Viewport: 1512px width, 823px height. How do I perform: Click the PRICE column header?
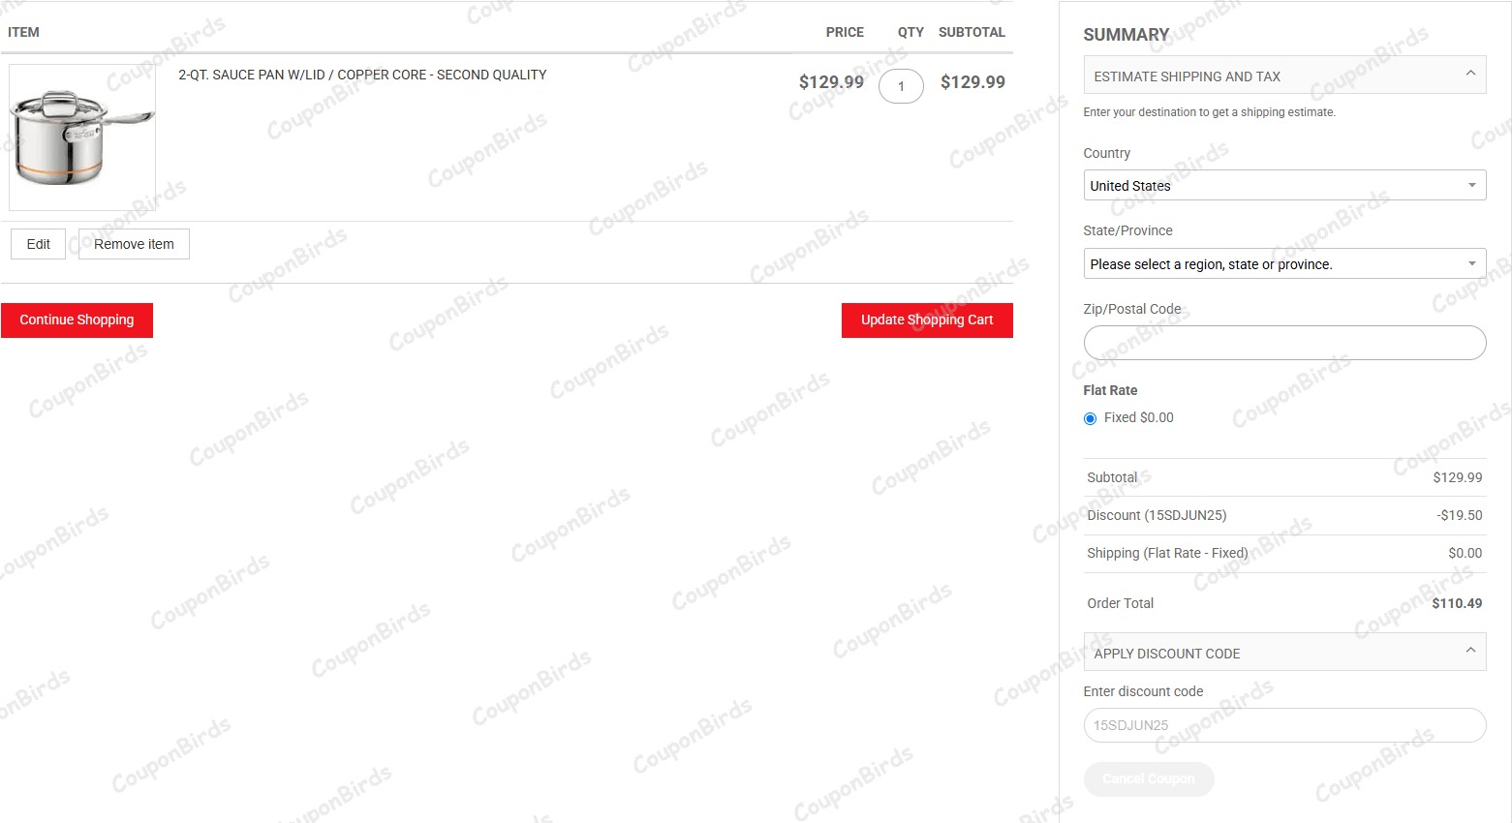(845, 32)
